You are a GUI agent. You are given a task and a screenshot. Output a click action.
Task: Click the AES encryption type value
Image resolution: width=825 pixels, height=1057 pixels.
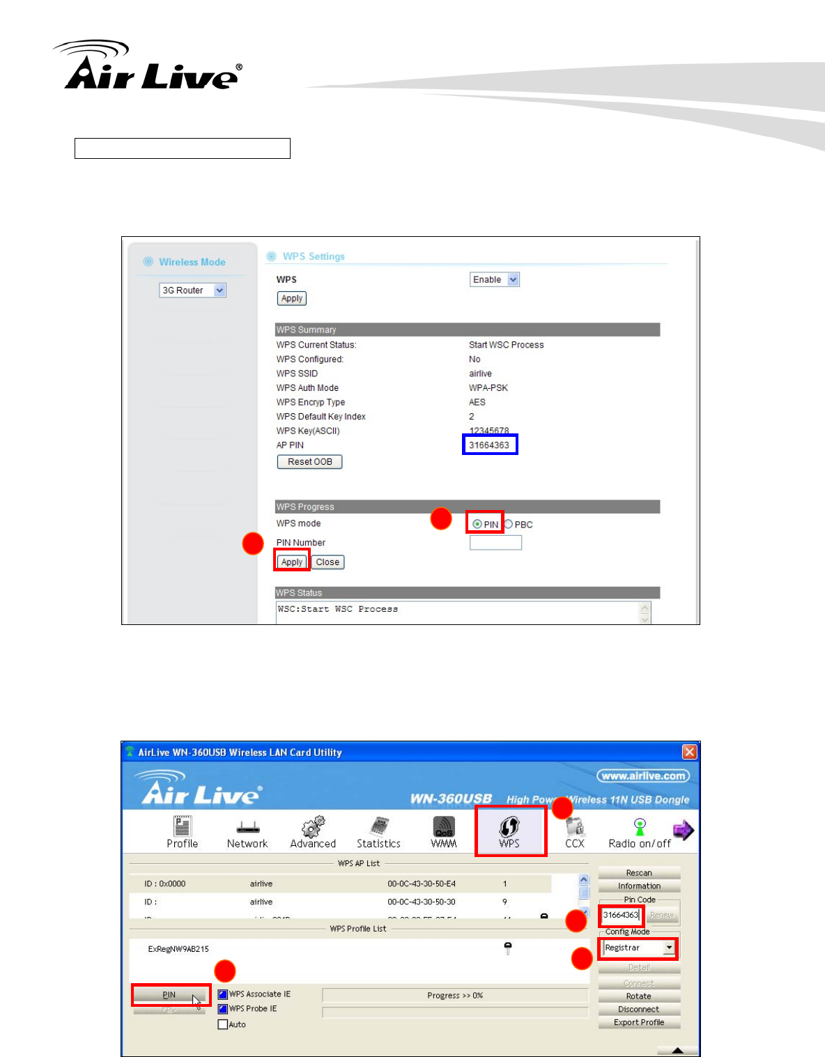[477, 402]
